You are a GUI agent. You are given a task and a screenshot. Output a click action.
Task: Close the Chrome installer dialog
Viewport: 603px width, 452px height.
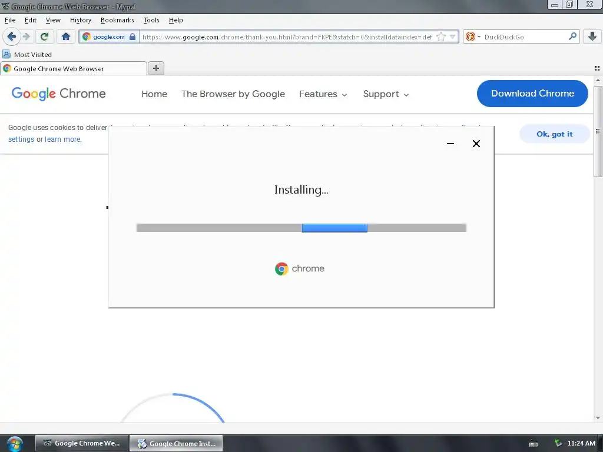click(476, 144)
